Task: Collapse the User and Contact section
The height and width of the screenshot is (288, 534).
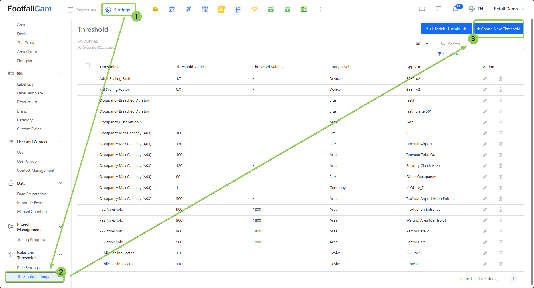Action: pyautogui.click(x=60, y=142)
